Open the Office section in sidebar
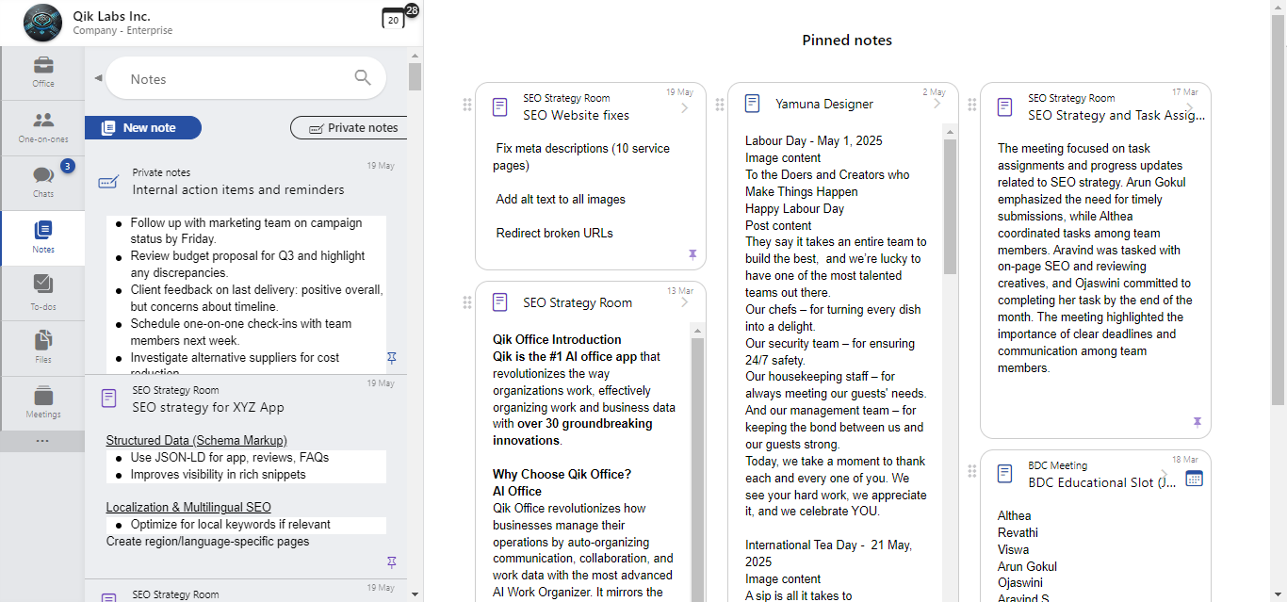Screen dimensions: 1287x602 (x=43, y=73)
